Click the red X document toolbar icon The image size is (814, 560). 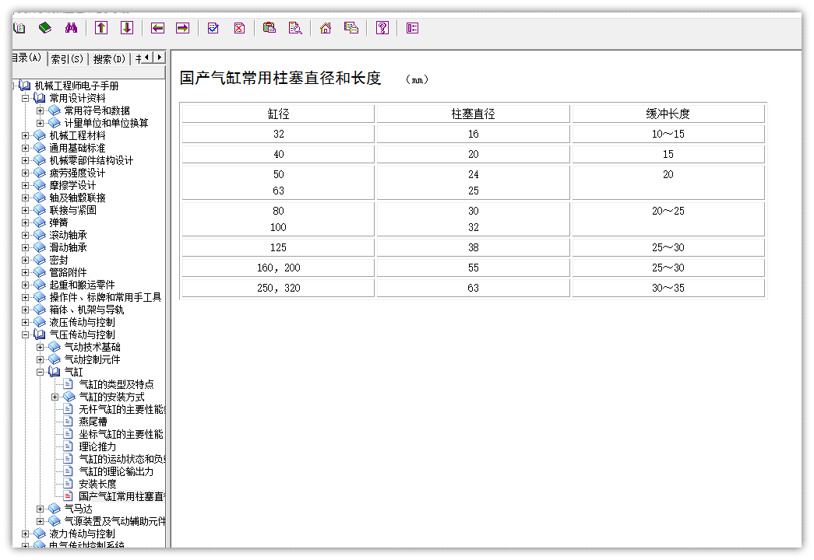pyautogui.click(x=239, y=28)
